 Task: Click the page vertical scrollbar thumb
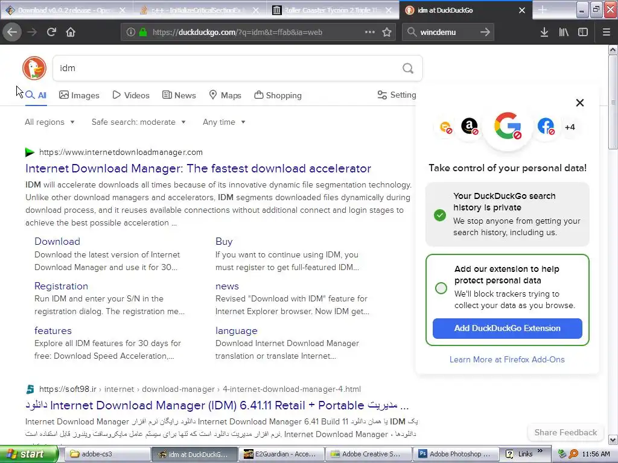[613, 102]
